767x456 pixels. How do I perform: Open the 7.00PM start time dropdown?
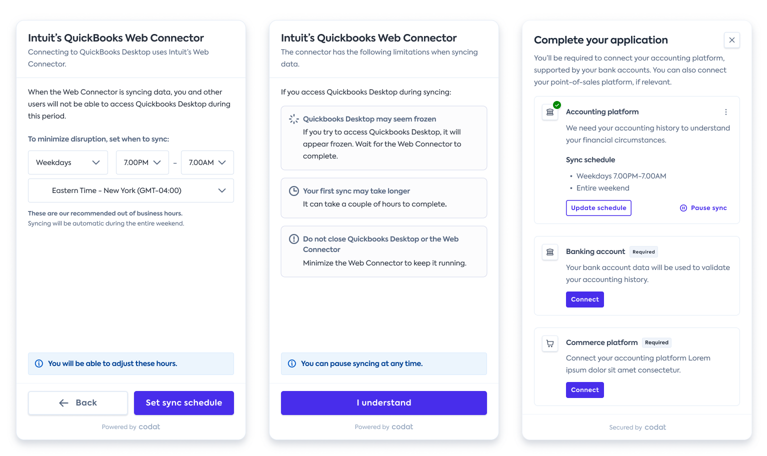tap(142, 162)
